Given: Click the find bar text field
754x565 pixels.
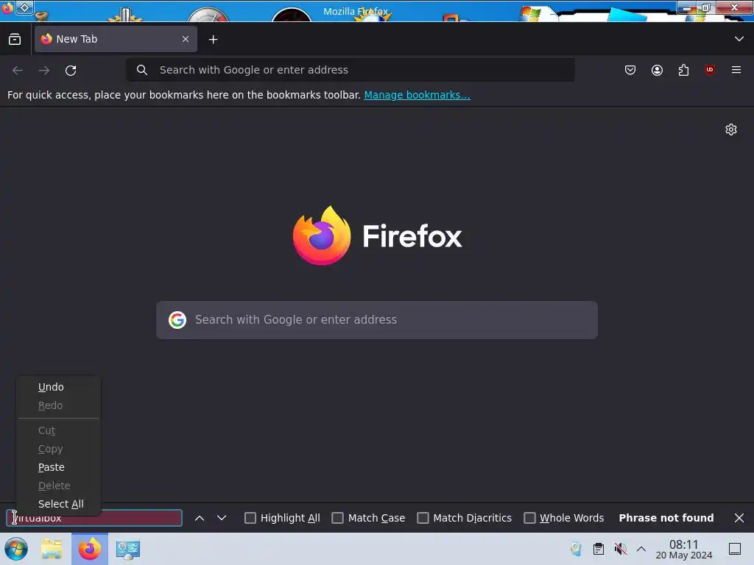Looking at the screenshot, I should point(94,518).
